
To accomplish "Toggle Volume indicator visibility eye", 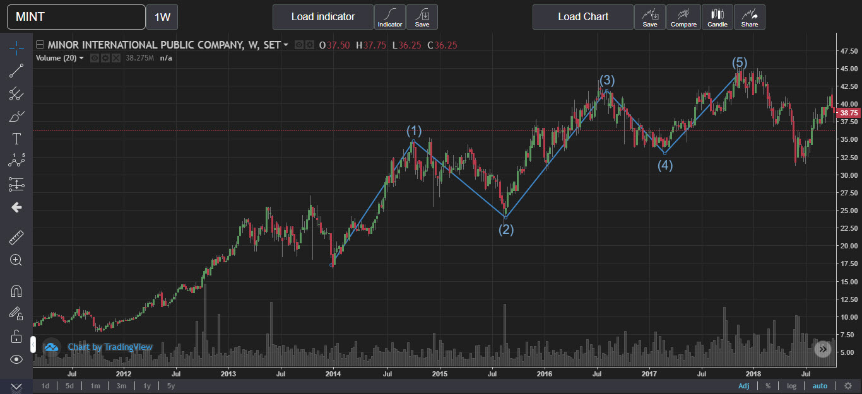I will [94, 58].
